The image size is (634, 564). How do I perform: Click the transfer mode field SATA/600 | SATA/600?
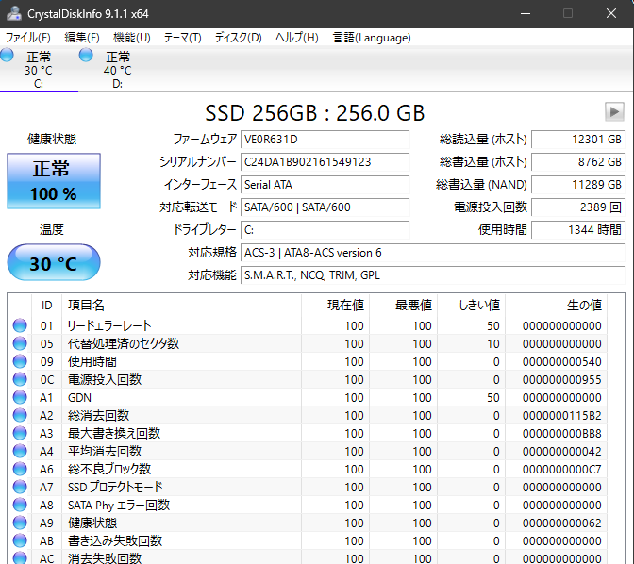(325, 207)
